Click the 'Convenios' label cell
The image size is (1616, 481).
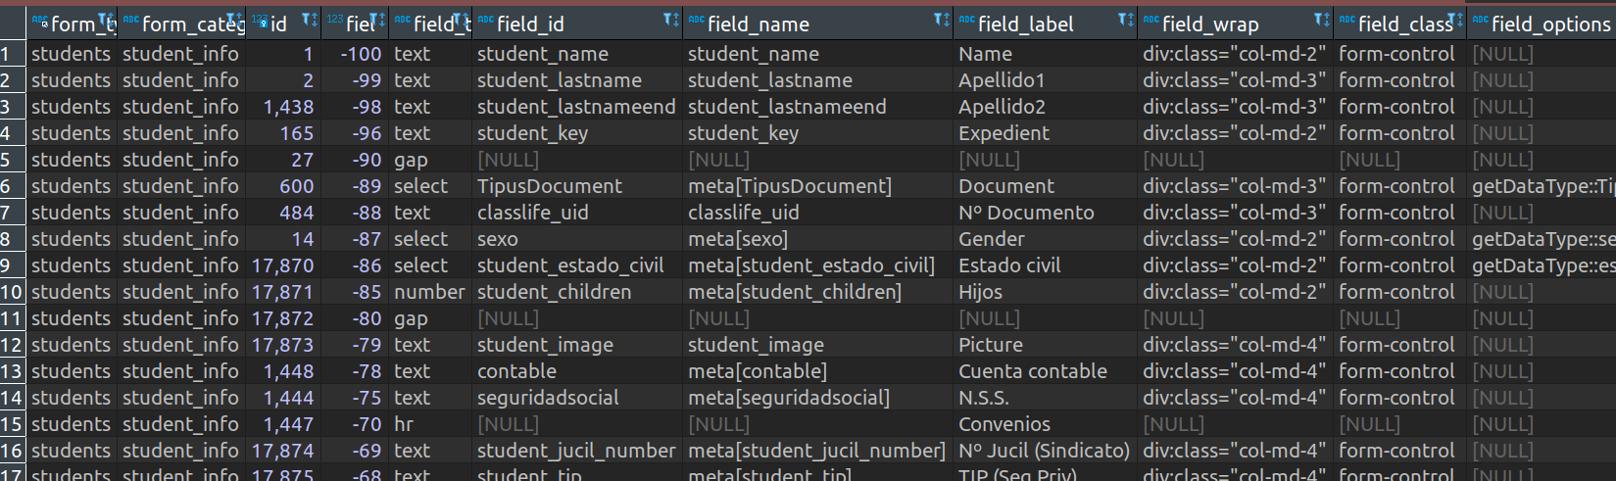coord(1045,424)
